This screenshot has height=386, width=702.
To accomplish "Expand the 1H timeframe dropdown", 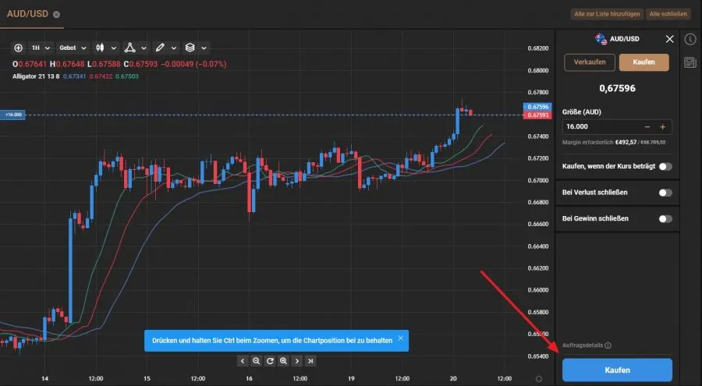I will [x=41, y=48].
